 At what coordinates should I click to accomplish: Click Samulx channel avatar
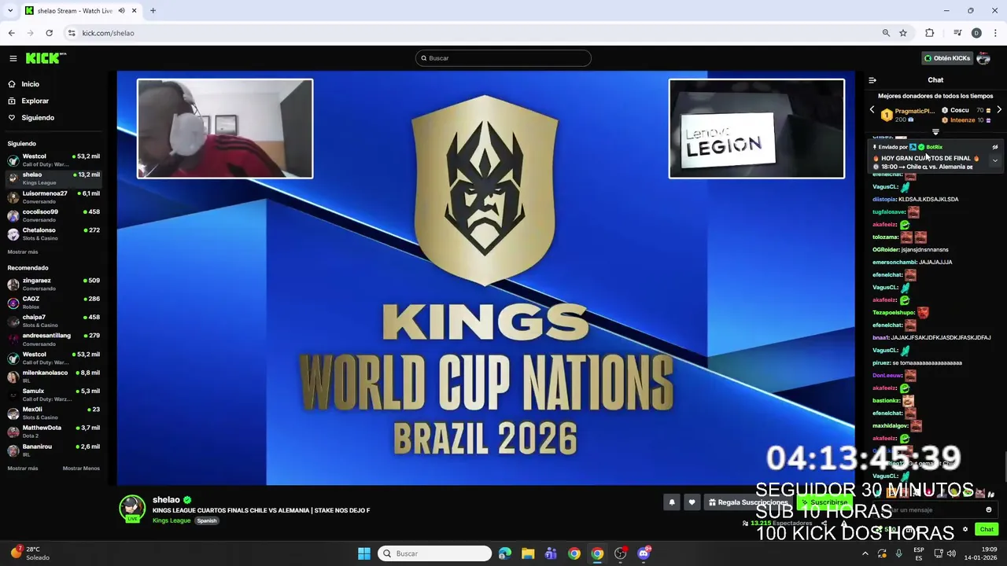pyautogui.click(x=13, y=395)
